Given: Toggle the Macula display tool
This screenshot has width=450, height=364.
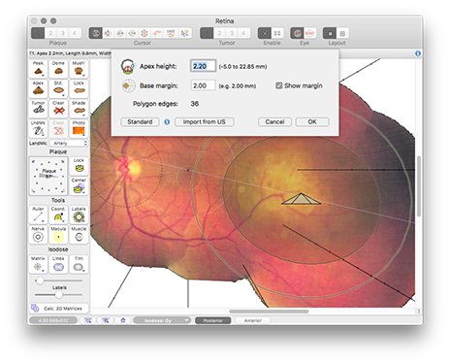Looking at the screenshot, I should click(x=58, y=235).
